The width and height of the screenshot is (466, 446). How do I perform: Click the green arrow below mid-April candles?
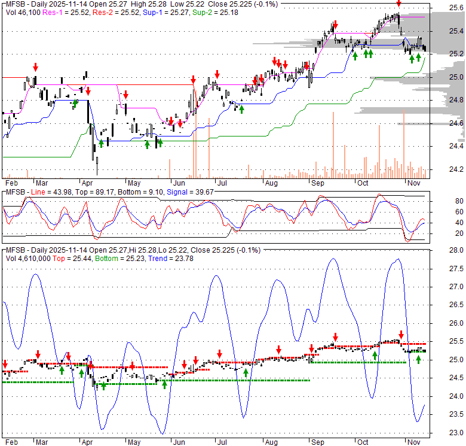coord(102,142)
